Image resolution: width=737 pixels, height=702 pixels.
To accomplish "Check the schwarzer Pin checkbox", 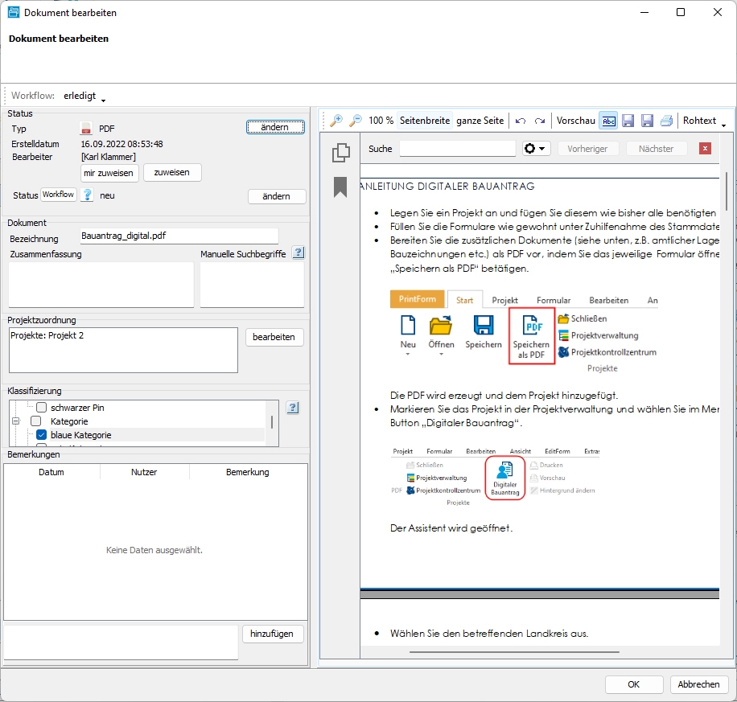I will click(x=41, y=408).
